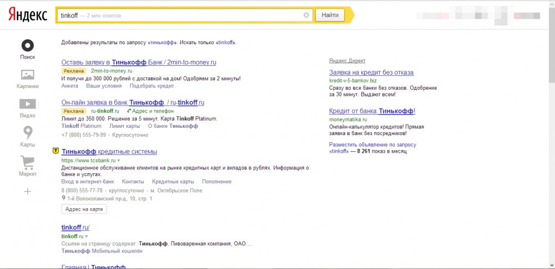This screenshot has height=269, width=555.
Task: Click the Найти search button
Action: coord(330,15)
